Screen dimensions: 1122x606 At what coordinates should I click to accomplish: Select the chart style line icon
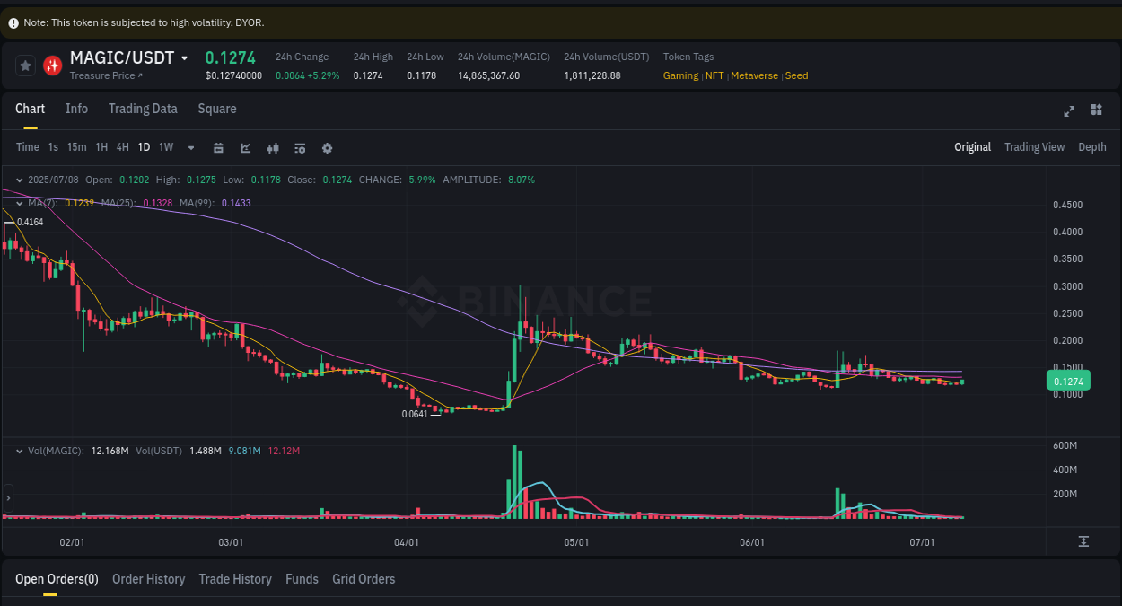pos(245,147)
